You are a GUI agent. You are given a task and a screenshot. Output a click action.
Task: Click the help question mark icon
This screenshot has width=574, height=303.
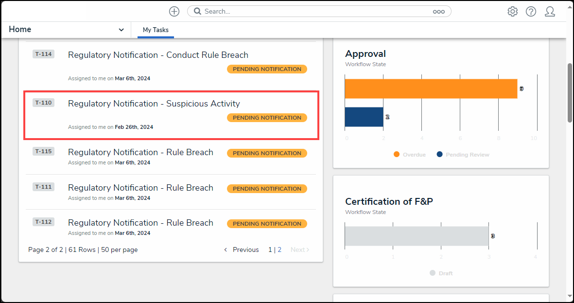pyautogui.click(x=531, y=11)
